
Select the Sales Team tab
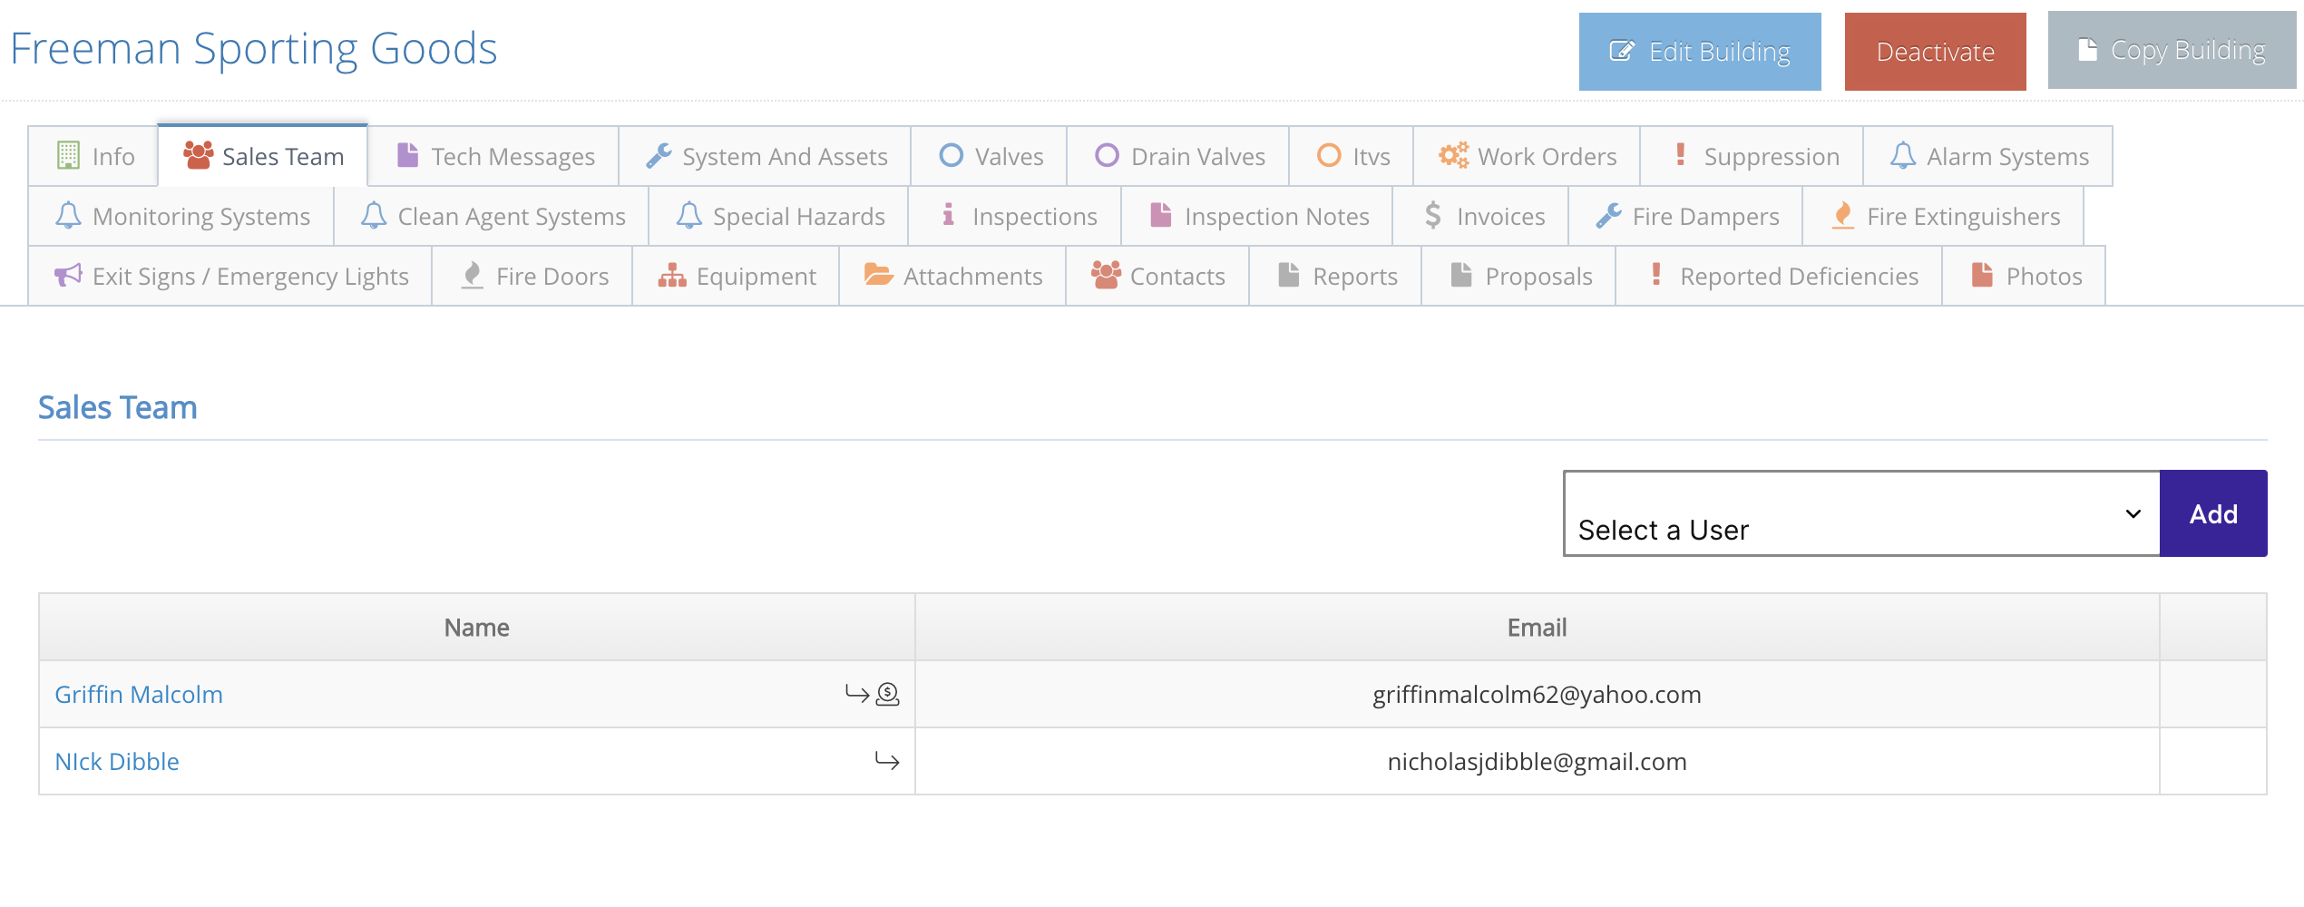tap(263, 156)
